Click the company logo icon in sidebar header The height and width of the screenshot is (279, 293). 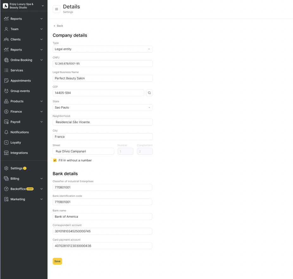[x=5, y=6]
